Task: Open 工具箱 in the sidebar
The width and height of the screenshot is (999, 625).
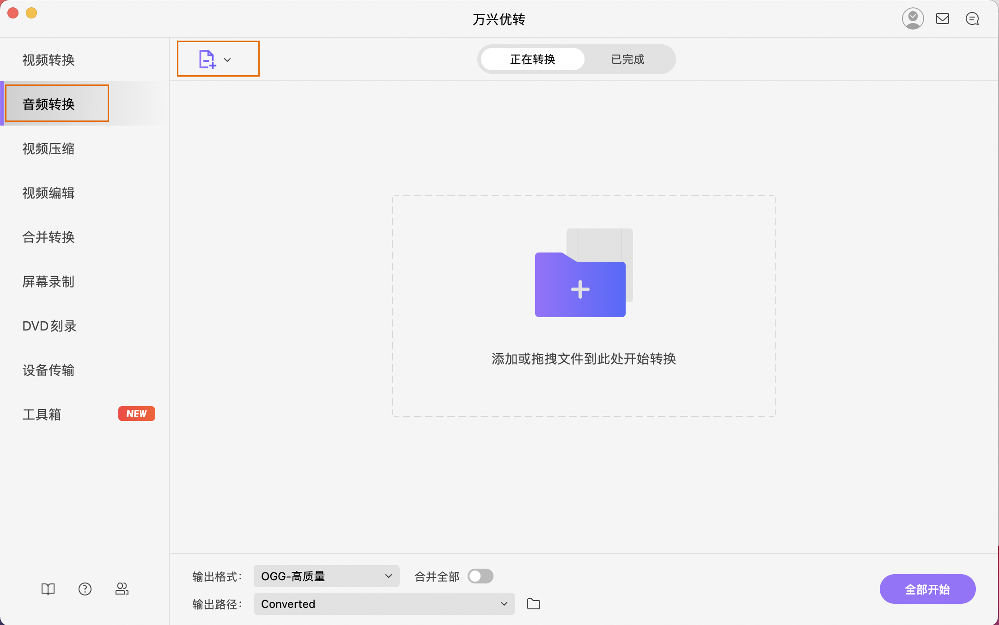Action: 85,414
